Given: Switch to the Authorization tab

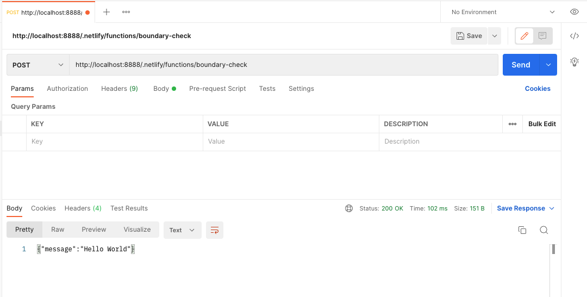Looking at the screenshot, I should [x=67, y=89].
